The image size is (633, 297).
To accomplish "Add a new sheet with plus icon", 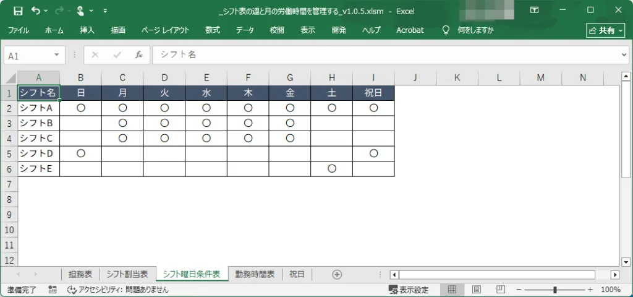I will (x=337, y=274).
